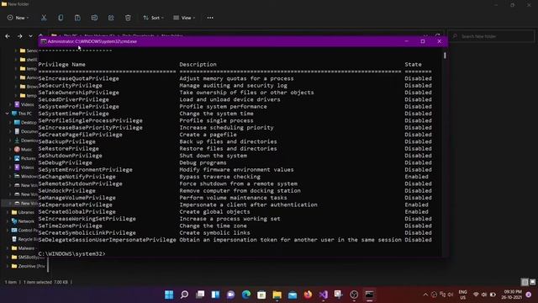
Task: Refresh the Explorer address bar view
Action: 437,35
